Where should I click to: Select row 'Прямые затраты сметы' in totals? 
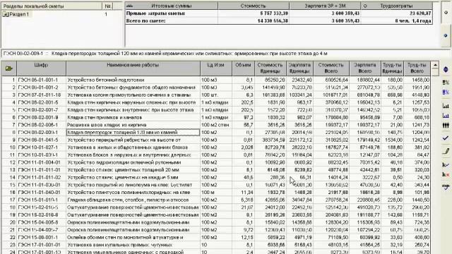coord(279,13)
